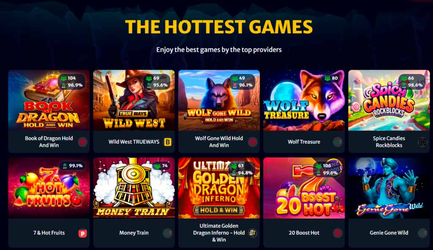Viewport: 433px width, 250px height.
Task: Launch Wolf Gone Wild game thumbnail
Action: tap(219, 100)
